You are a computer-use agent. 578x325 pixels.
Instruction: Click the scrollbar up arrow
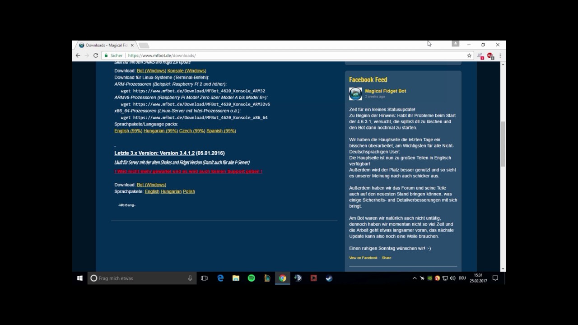[x=503, y=65]
